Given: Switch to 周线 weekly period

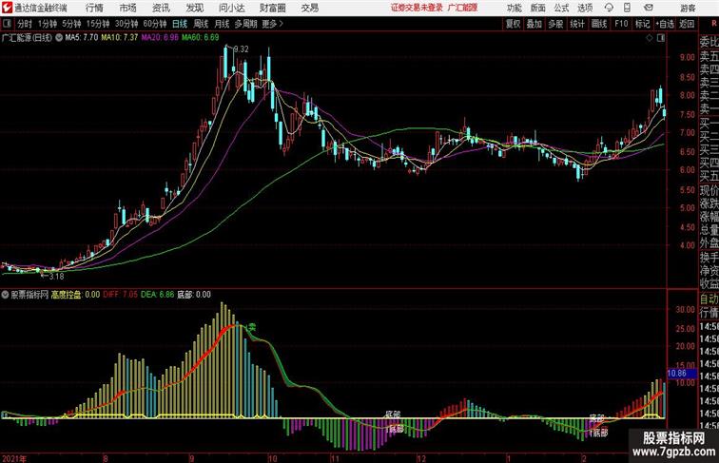Looking at the screenshot, I should click(201, 24).
